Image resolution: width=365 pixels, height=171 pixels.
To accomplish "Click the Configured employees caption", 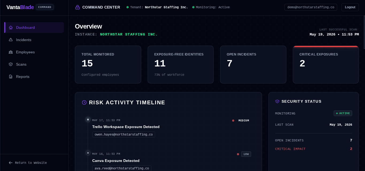I will click(100, 75).
